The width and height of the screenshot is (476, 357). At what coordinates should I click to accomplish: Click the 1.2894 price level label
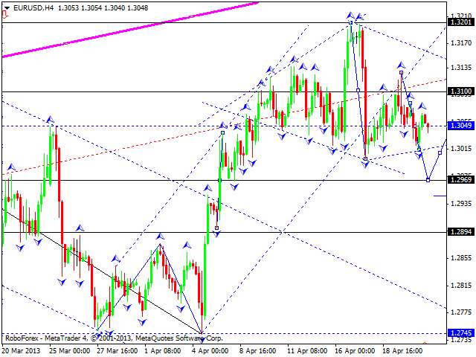[460, 232]
